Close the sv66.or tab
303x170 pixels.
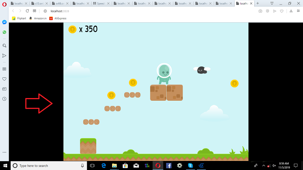click(67, 3)
